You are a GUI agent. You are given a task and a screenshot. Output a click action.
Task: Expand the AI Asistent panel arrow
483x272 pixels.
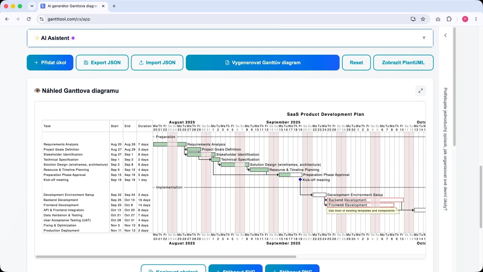pyautogui.click(x=424, y=38)
